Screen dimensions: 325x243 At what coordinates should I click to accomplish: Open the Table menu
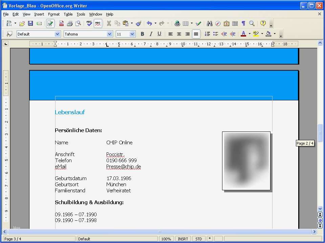(68, 14)
